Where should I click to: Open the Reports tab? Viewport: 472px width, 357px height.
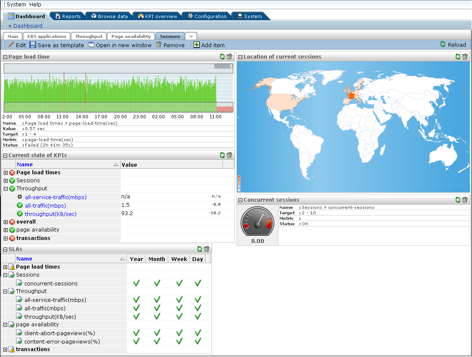coord(68,16)
